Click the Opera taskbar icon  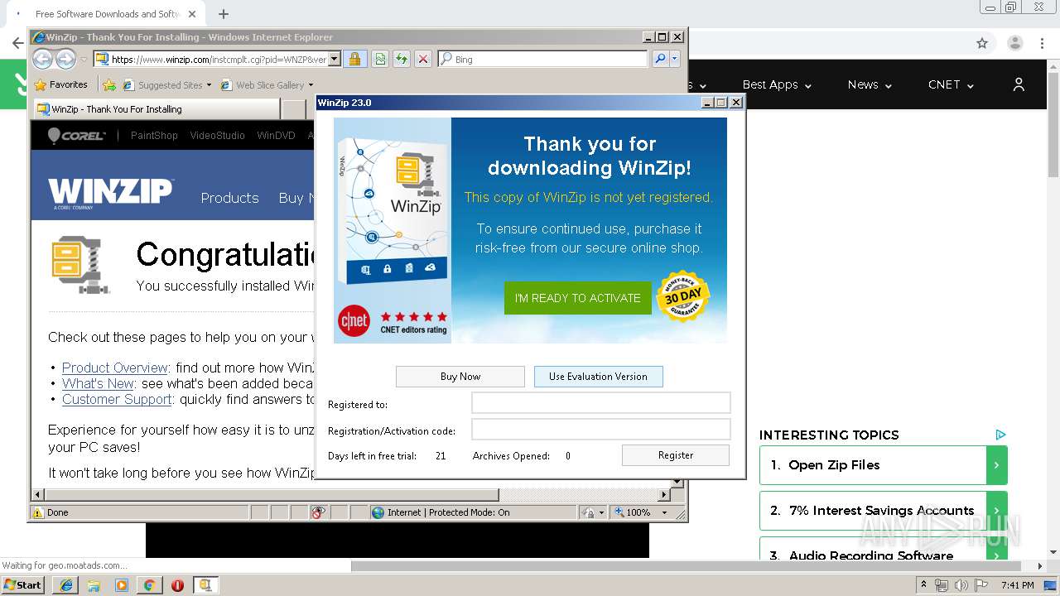pyautogui.click(x=177, y=585)
